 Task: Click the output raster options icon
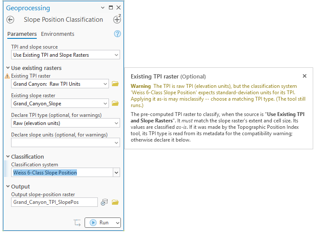104,202
